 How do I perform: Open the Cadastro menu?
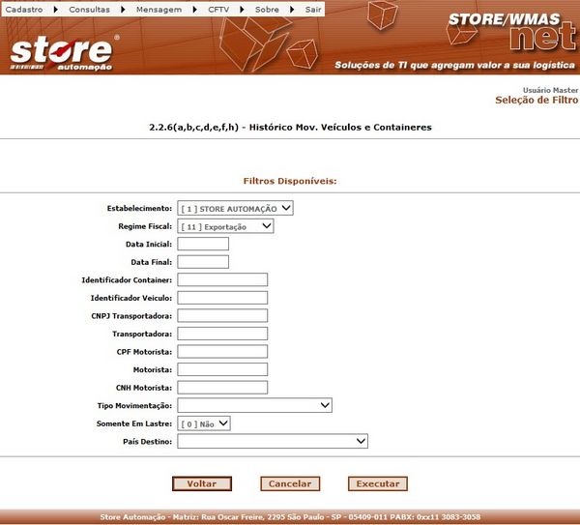[x=24, y=8]
